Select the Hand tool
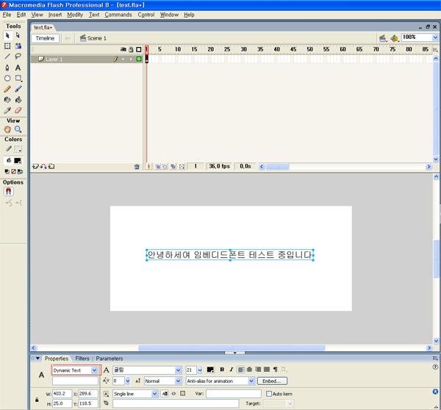Viewport: 441px width, 410px height. [x=7, y=129]
